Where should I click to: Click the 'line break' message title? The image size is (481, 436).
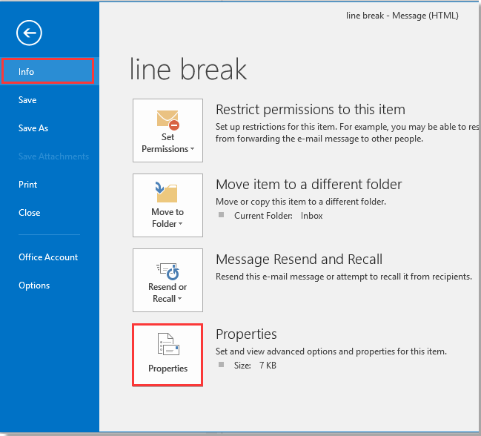[188, 70]
